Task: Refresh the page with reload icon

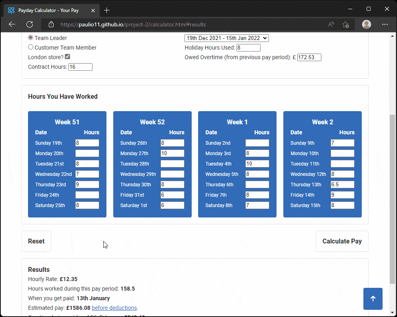Action: coord(30,24)
